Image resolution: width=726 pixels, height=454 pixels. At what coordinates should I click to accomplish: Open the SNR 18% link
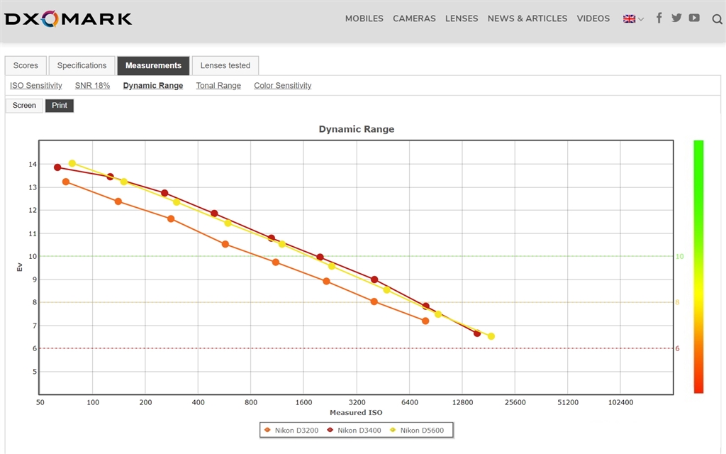pos(93,86)
